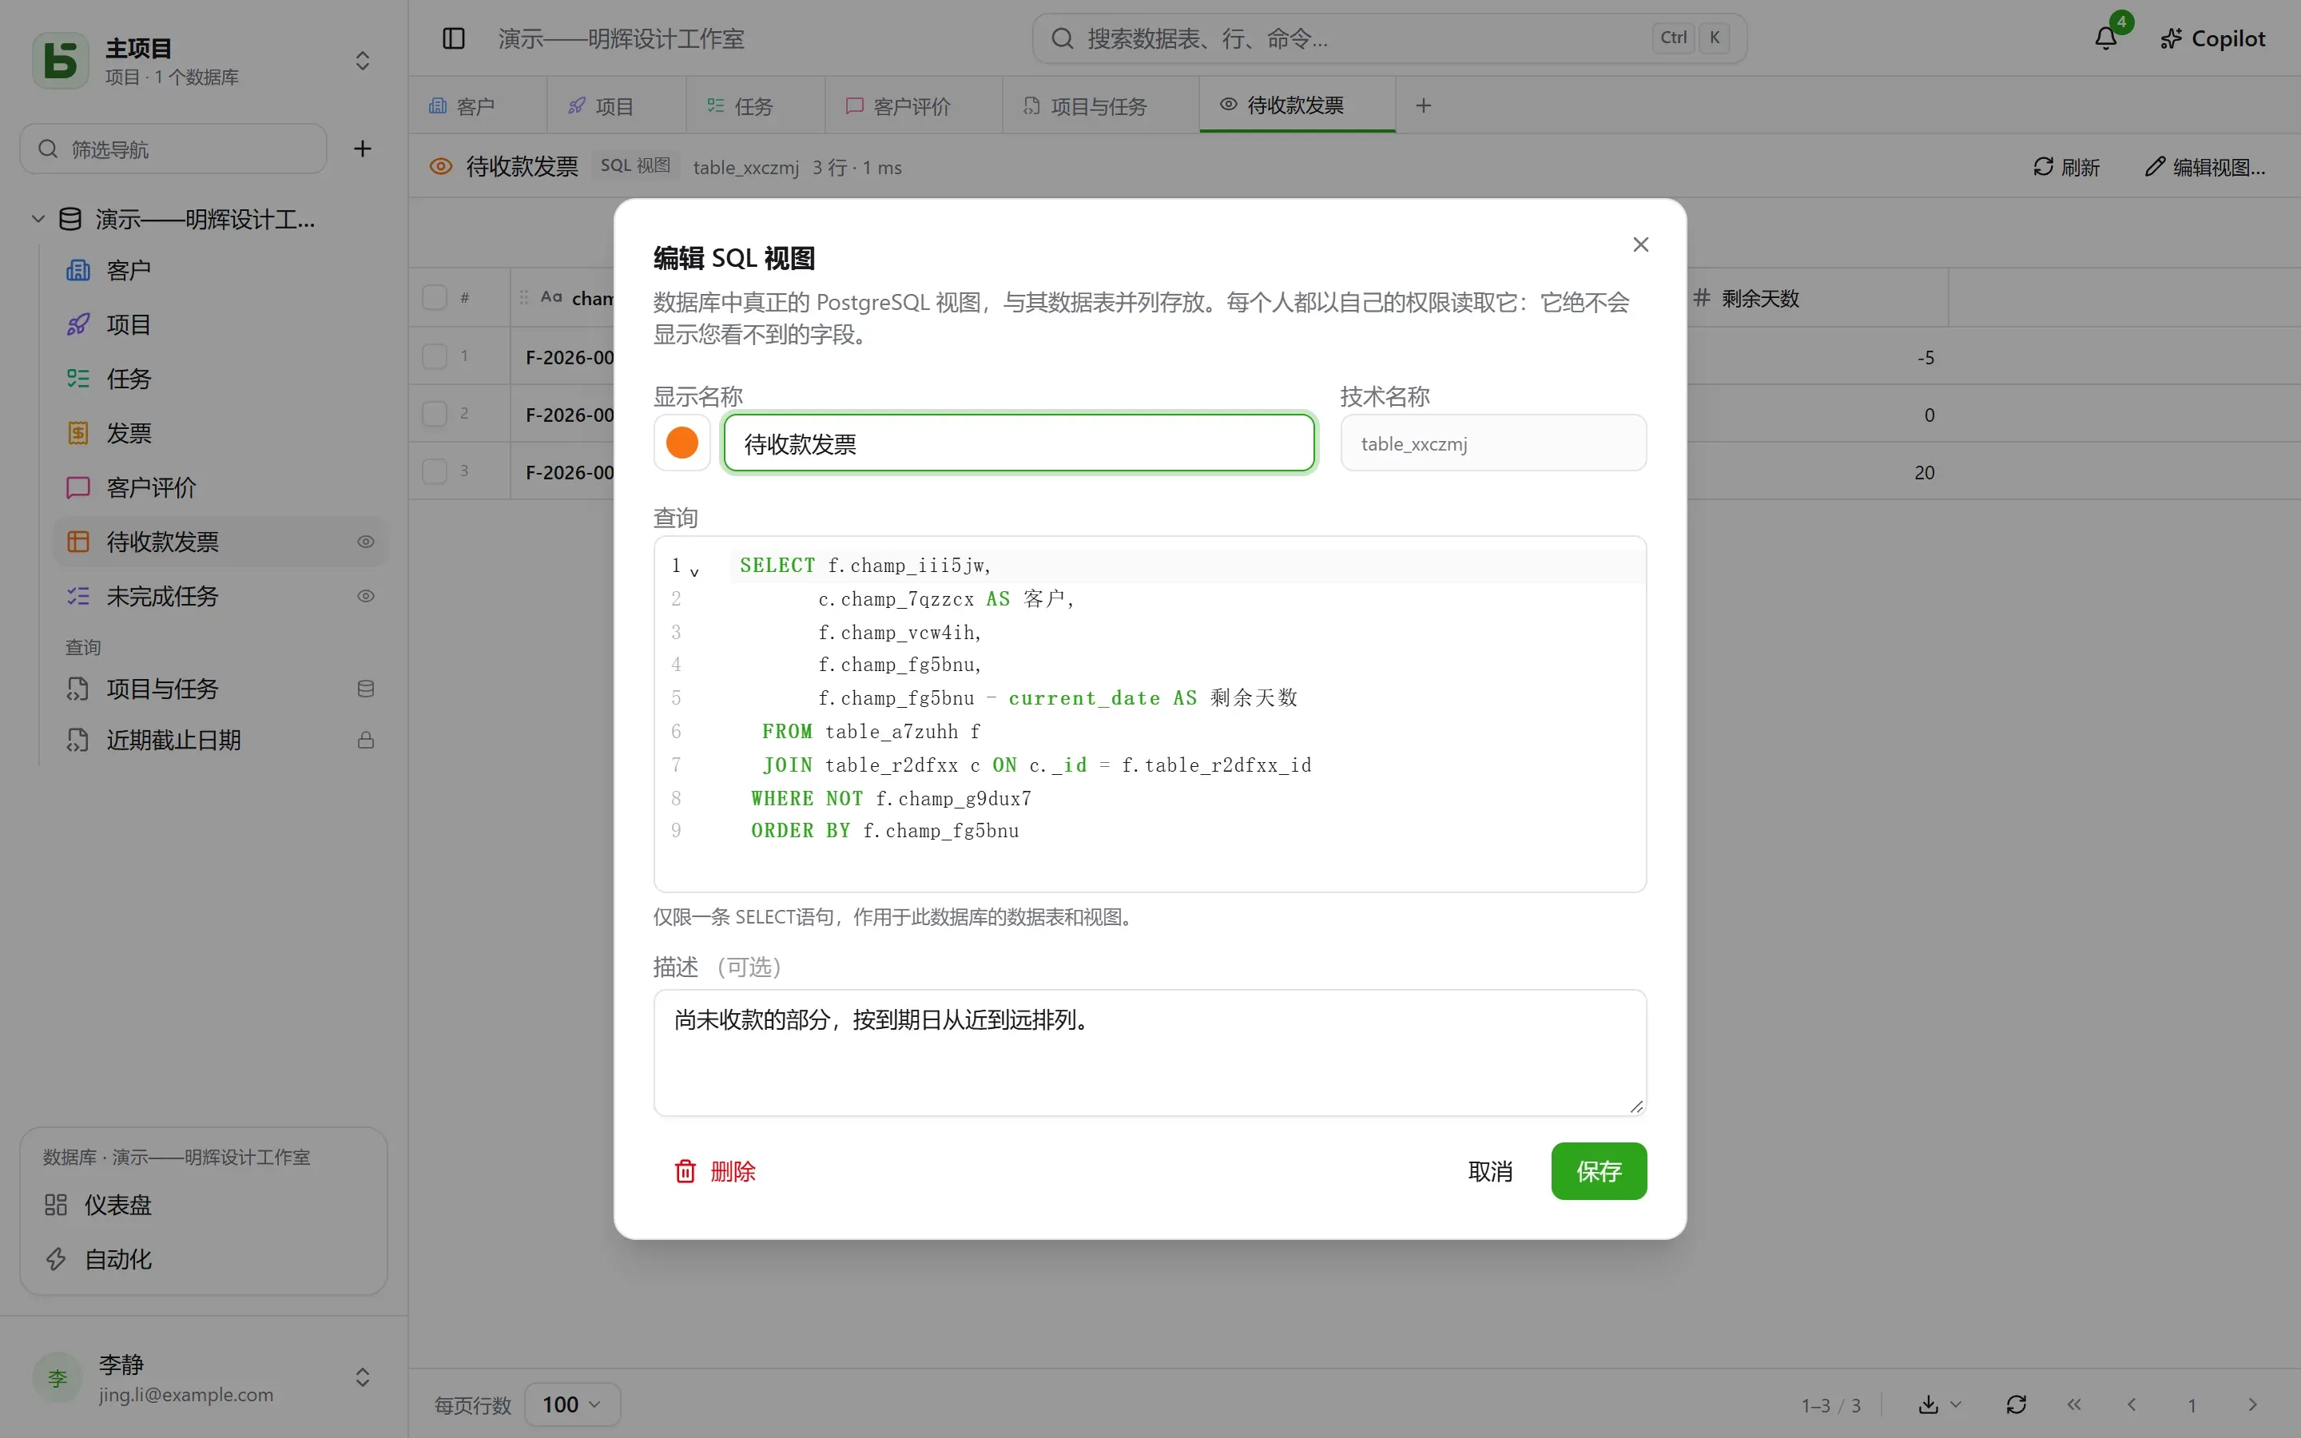Check the row 3 checkbox
Viewport: 2301px width, 1438px height.
tap(435, 471)
